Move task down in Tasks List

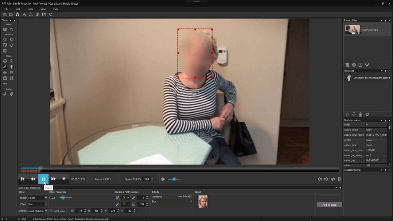pos(354,114)
